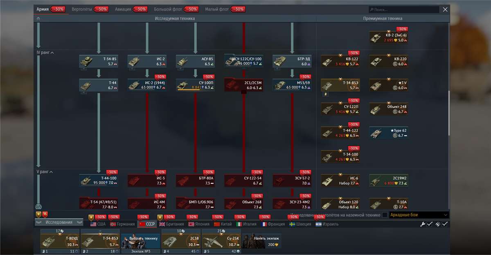
Task: Select the СУ-100П vehicle in research
Action: click(x=195, y=85)
